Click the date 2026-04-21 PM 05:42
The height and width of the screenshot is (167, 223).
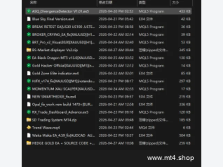[x=116, y=19]
